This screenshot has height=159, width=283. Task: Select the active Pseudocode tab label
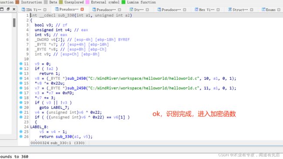point(69,9)
